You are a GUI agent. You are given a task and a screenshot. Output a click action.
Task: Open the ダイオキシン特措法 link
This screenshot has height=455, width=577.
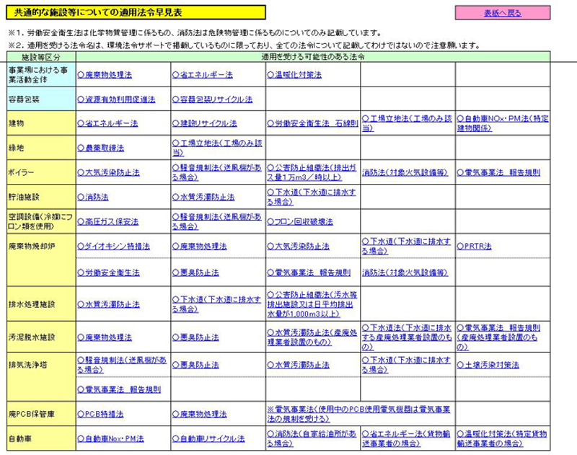pos(117,247)
